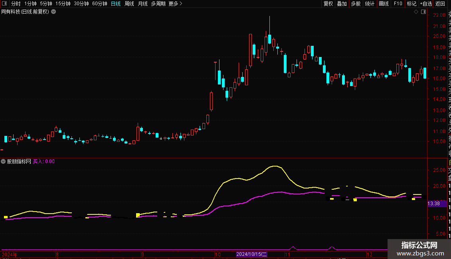The width and height of the screenshot is (451, 259).
Task: Click the 统计 statistics button
Action: 370,4
